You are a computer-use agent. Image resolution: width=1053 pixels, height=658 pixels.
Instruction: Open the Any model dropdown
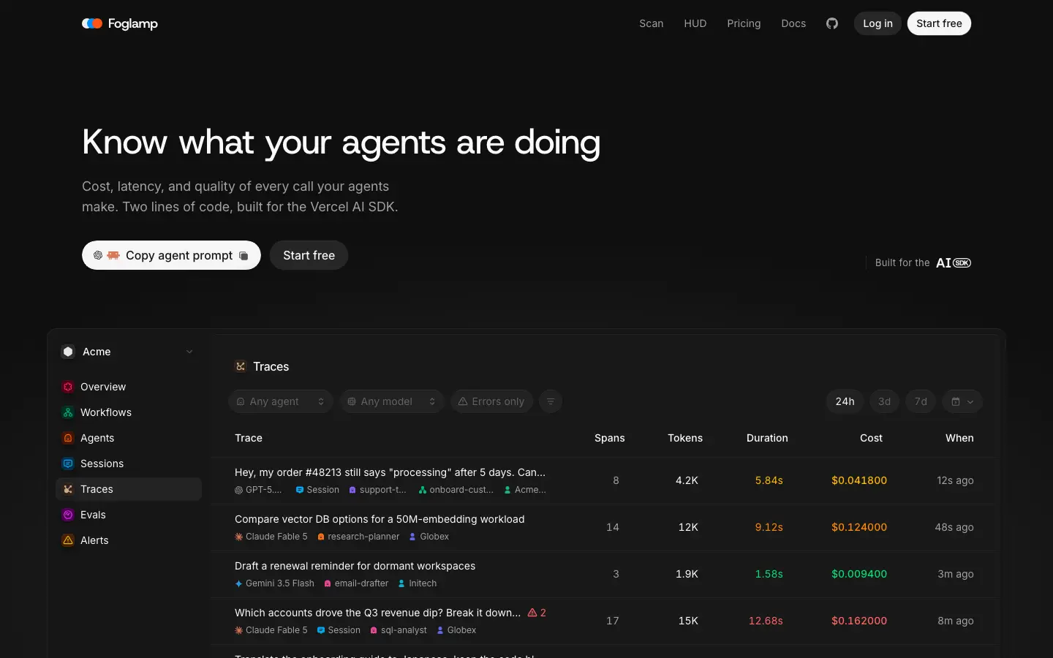tap(392, 401)
